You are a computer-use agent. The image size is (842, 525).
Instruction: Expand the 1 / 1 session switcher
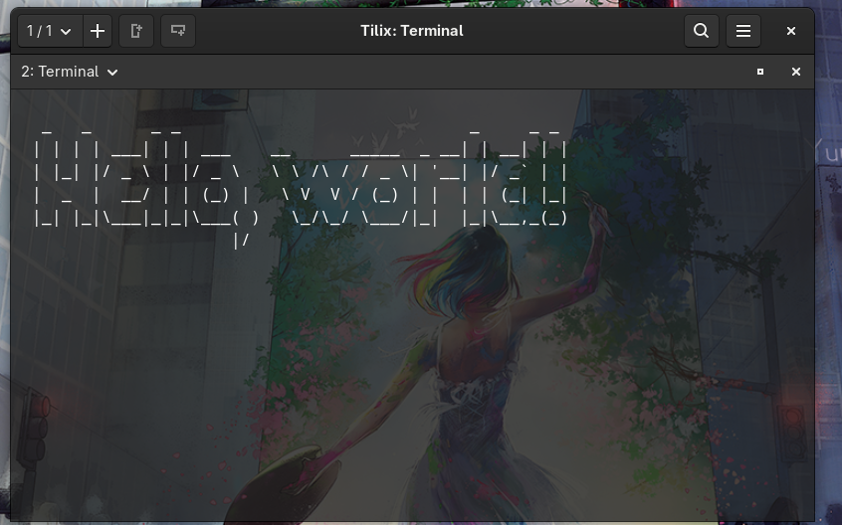click(x=49, y=31)
